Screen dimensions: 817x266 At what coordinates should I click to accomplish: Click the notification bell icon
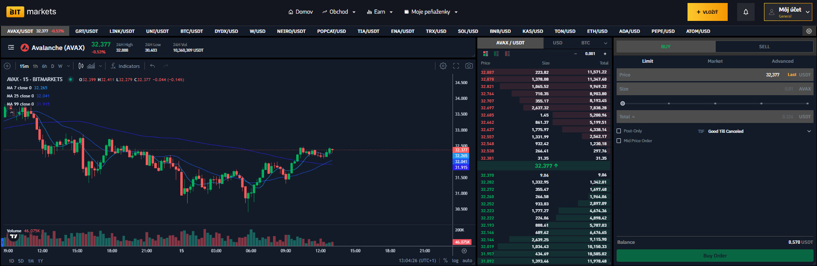point(746,12)
